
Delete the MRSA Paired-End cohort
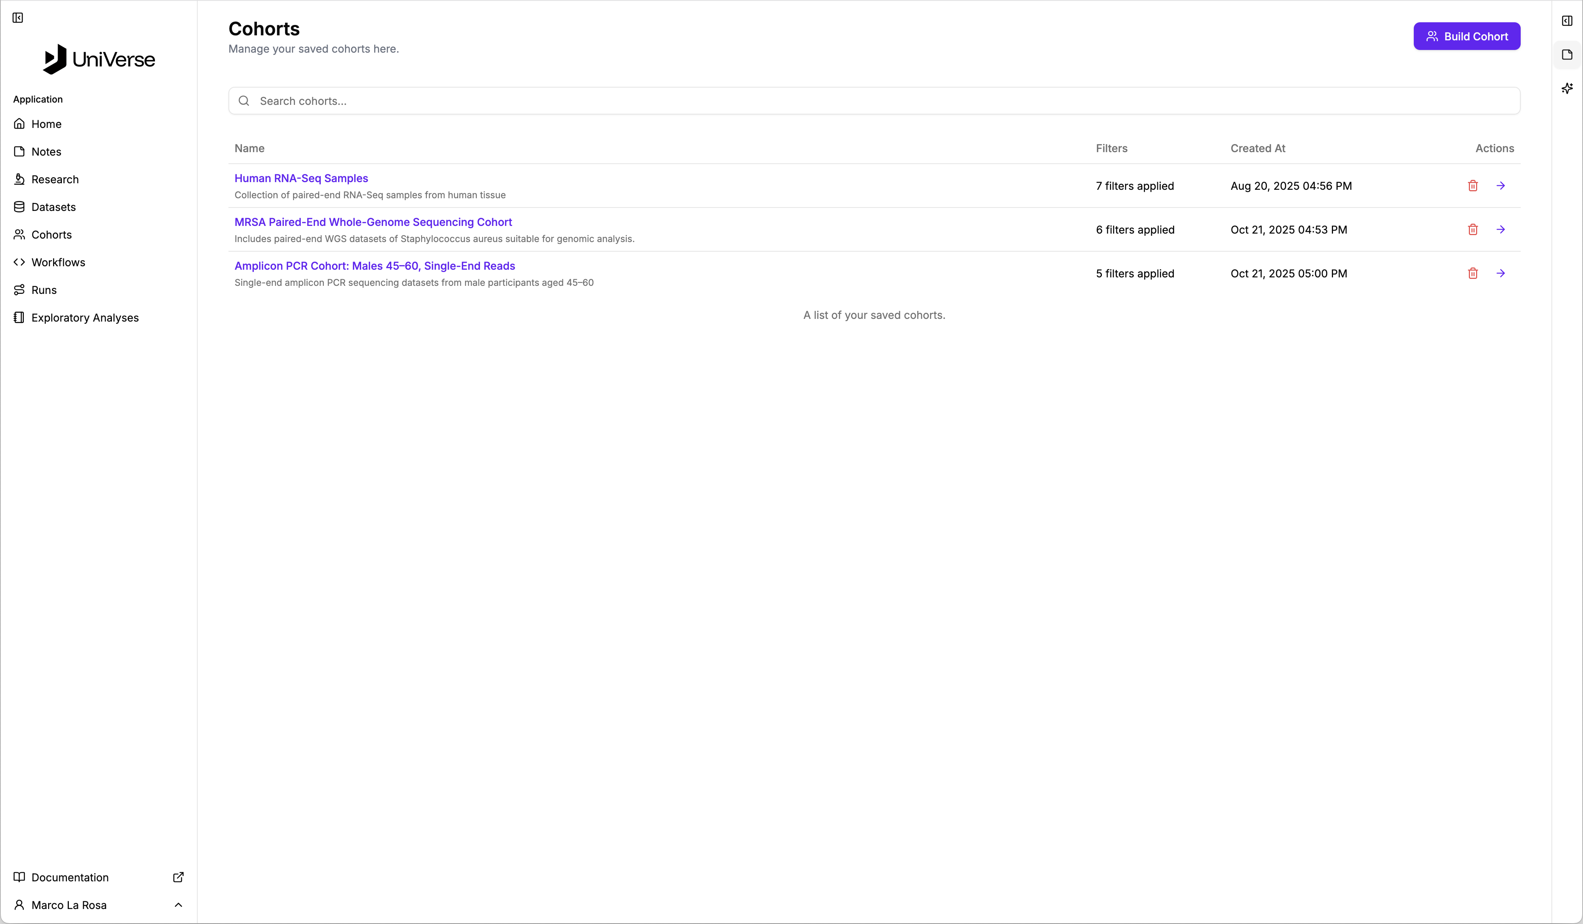pos(1473,230)
